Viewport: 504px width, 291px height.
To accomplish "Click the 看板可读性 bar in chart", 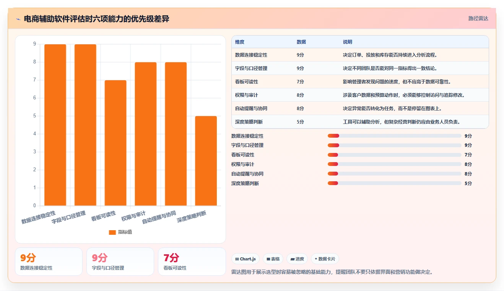I will point(115,143).
